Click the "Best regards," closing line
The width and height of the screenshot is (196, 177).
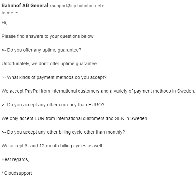click(15, 159)
